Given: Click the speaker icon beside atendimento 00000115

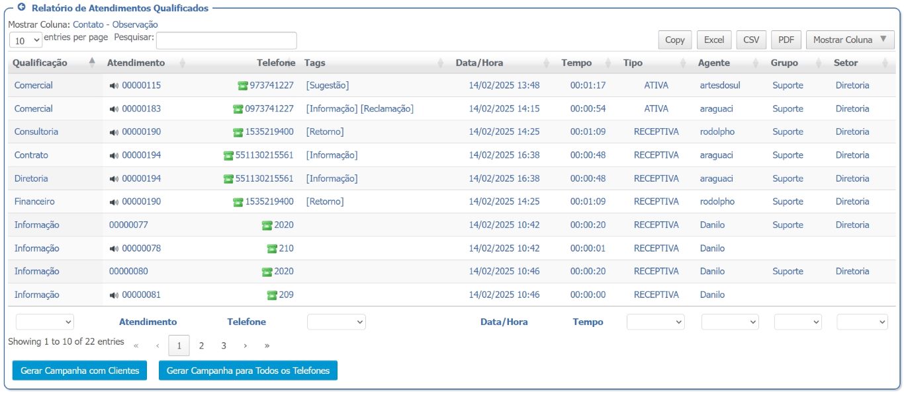Looking at the screenshot, I should tap(114, 86).
